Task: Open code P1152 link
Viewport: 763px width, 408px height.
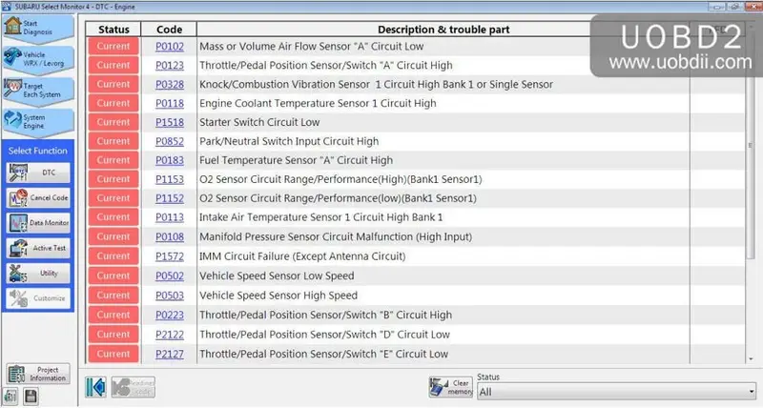Action: coord(170,198)
